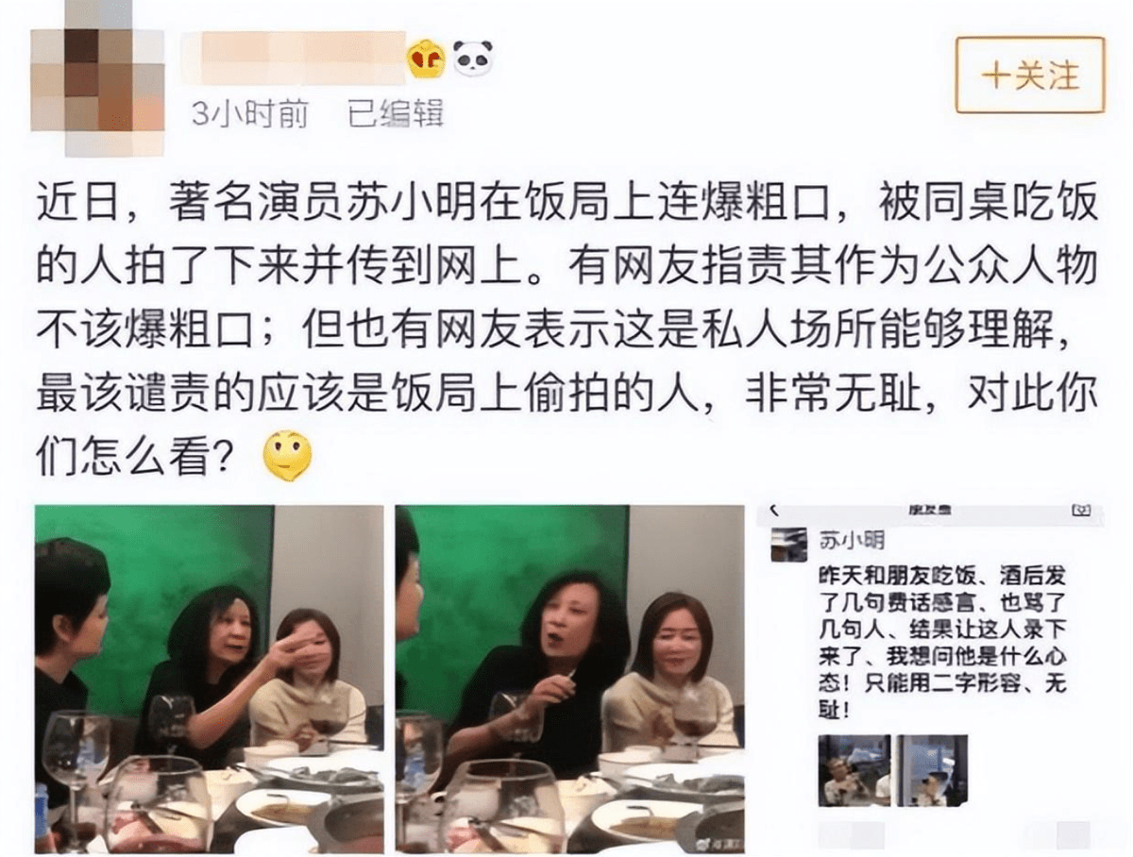Click the panda badge beside username
This screenshot has height=857, width=1133.
tap(473, 59)
